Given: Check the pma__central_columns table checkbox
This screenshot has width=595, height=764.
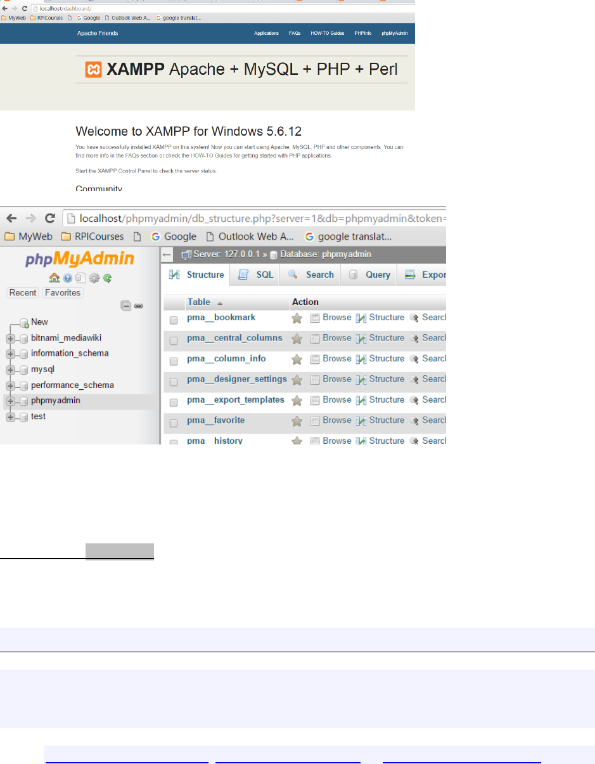Looking at the screenshot, I should pos(174,340).
